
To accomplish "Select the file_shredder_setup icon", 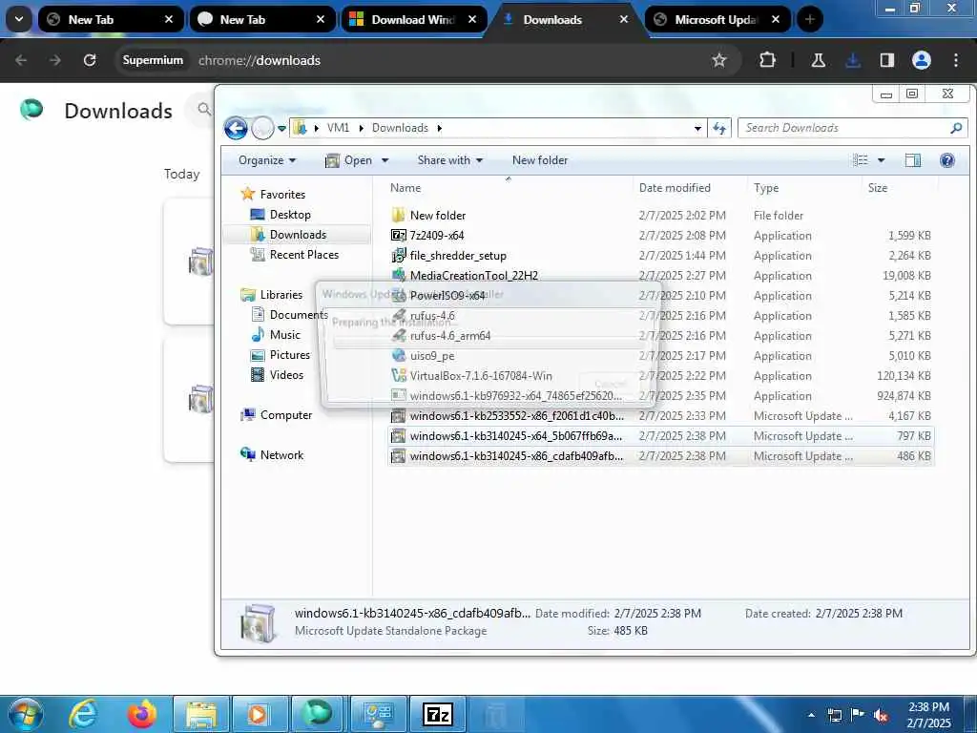I will 398,255.
